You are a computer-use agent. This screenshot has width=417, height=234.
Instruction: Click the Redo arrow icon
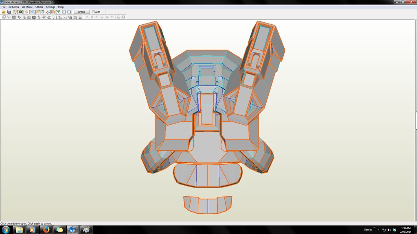coord(49,17)
